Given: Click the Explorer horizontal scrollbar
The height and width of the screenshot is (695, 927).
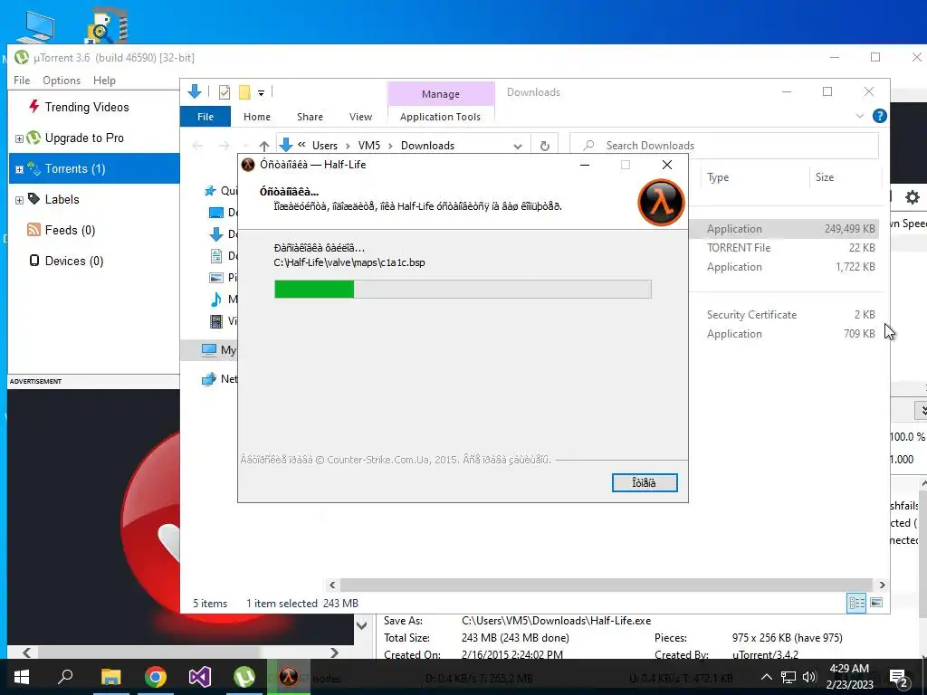Looking at the screenshot, I should 606,585.
